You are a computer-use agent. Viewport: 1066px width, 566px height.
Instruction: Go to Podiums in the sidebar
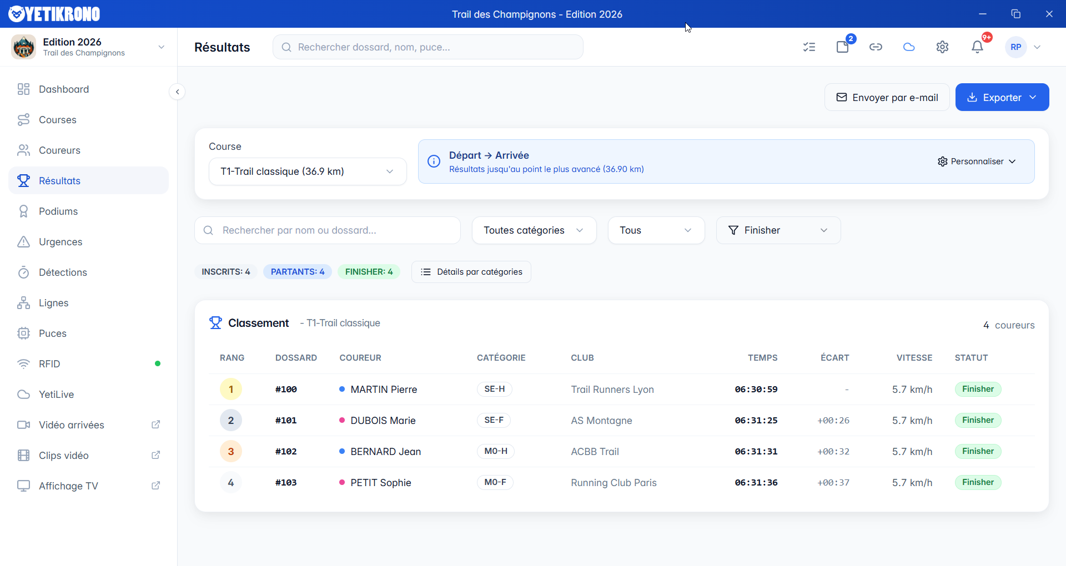pos(58,211)
